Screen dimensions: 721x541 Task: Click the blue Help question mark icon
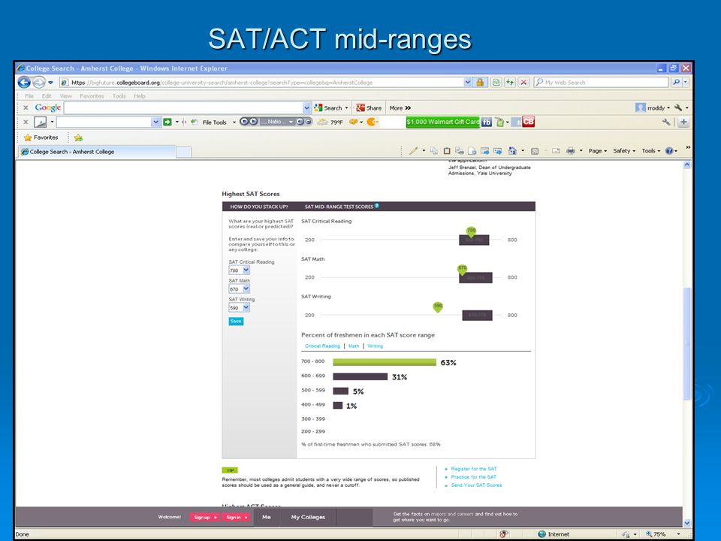pyautogui.click(x=669, y=151)
